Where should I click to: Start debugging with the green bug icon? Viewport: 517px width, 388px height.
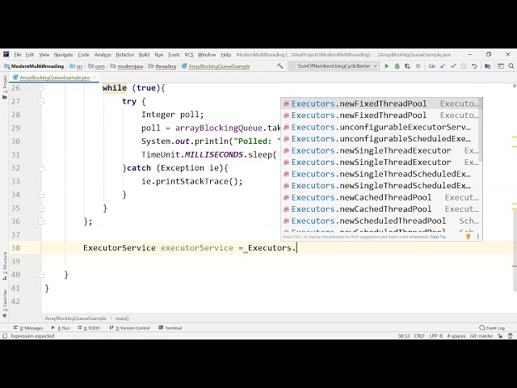coord(397,66)
